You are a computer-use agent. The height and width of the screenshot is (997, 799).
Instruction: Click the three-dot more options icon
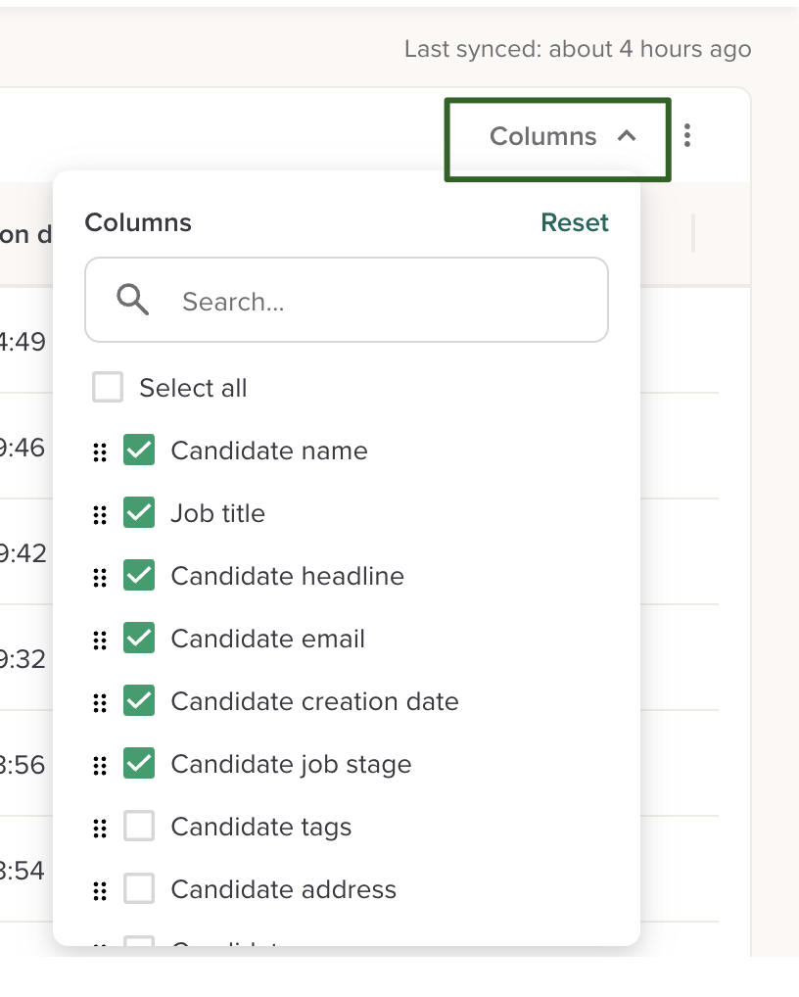687,136
